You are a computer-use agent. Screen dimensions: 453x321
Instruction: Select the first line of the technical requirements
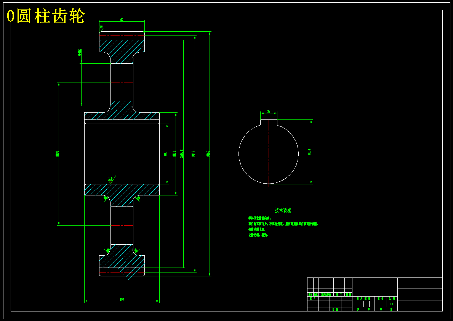tap(259, 218)
